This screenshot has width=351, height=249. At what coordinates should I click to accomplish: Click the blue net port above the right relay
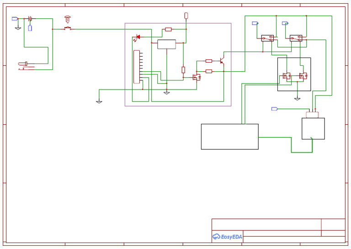pos(285,23)
